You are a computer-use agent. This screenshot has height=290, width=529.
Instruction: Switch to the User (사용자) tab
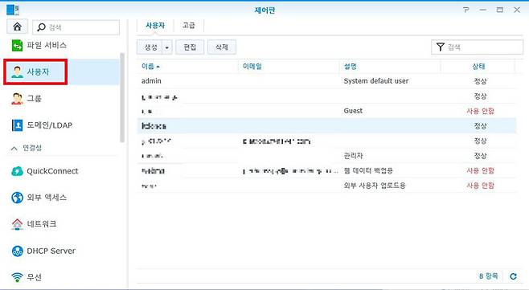(155, 25)
